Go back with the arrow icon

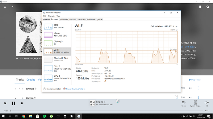pos(13,7)
